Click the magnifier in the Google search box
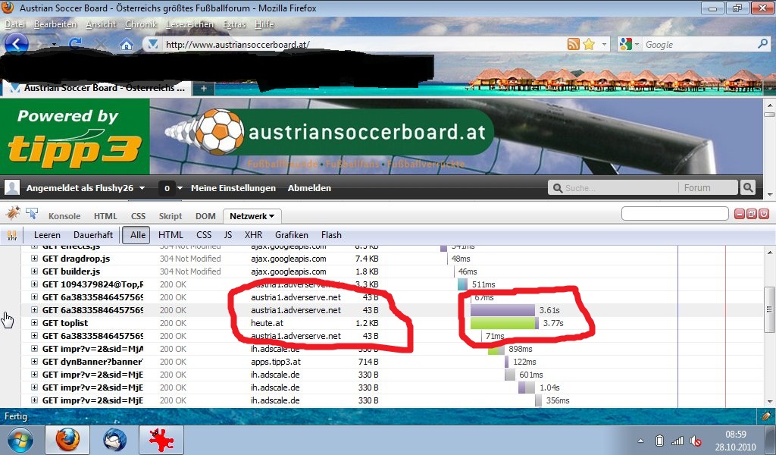 [762, 44]
